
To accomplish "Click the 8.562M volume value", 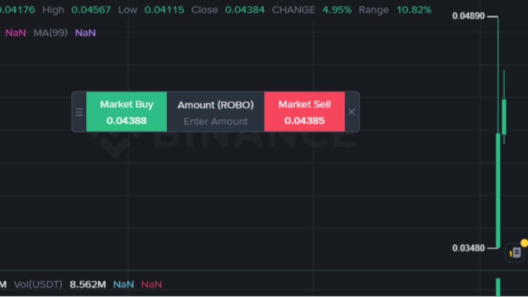I will point(88,284).
